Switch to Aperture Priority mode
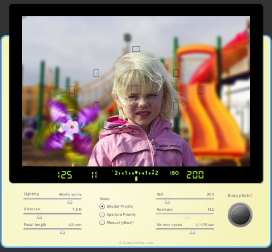 (x=102, y=214)
